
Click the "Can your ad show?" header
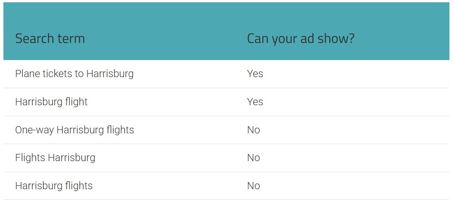[300, 39]
